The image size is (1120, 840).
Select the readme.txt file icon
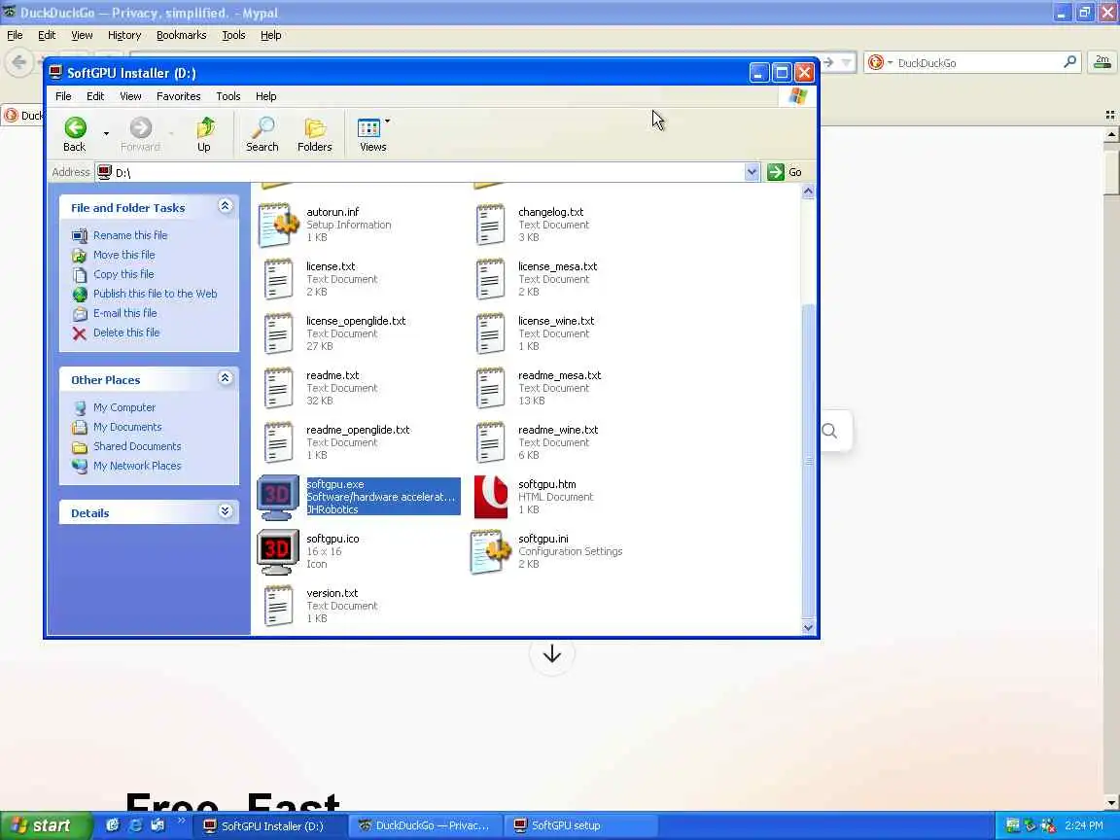tap(279, 387)
